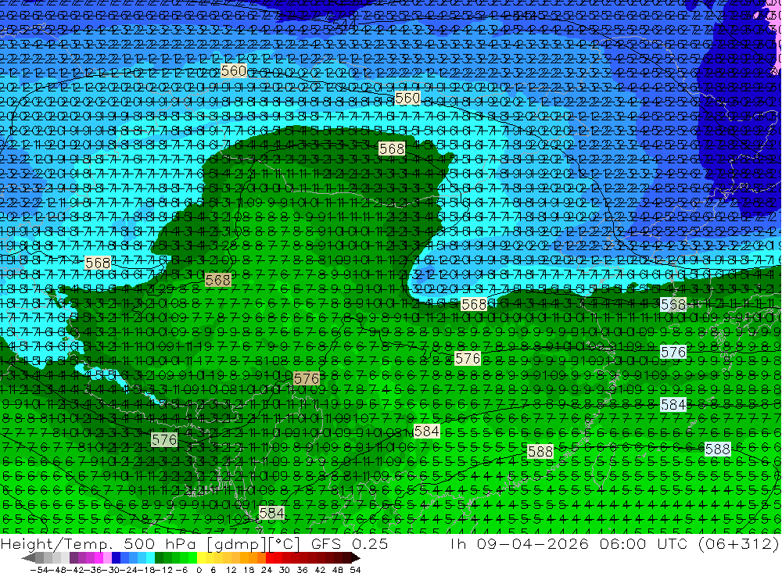Click the positive legend value '18'
The width and height of the screenshot is (782, 573).
point(249,570)
